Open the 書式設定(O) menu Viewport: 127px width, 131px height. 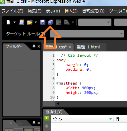[93, 11]
